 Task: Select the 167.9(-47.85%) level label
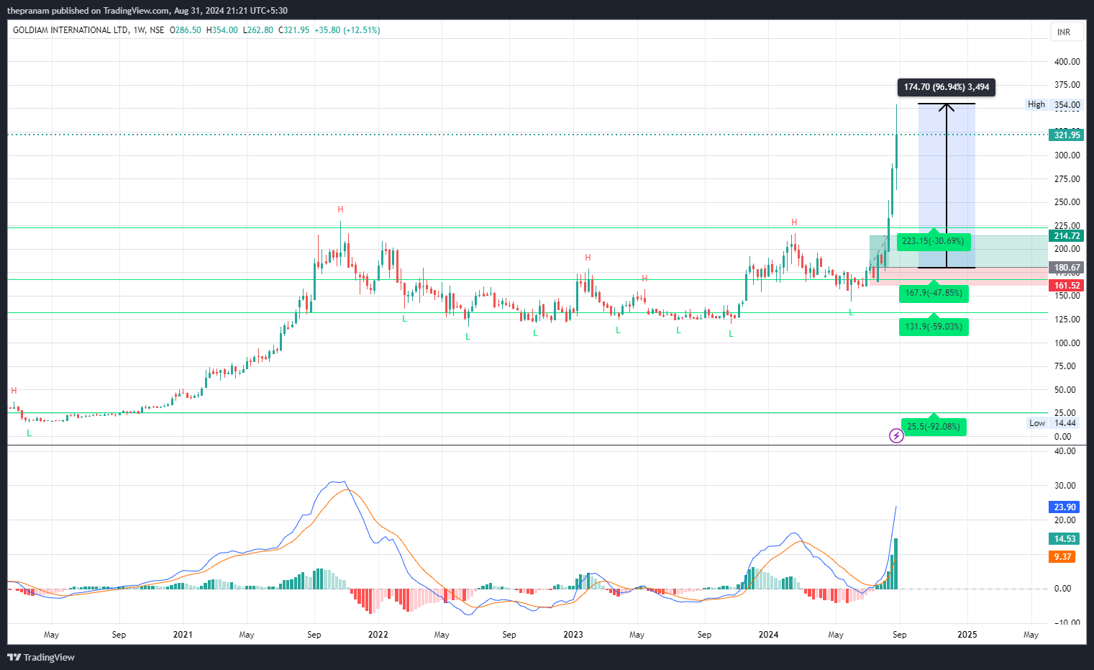pyautogui.click(x=934, y=293)
